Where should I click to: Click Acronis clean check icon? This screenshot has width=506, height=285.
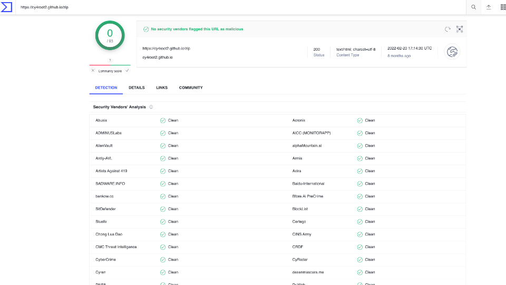[360, 120]
